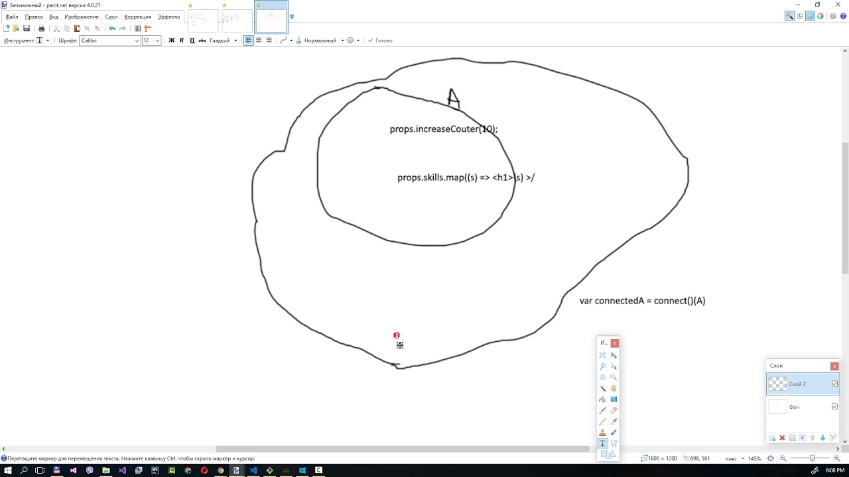Toggle bold Ж formatting
The height and width of the screenshot is (477, 849).
tap(172, 40)
